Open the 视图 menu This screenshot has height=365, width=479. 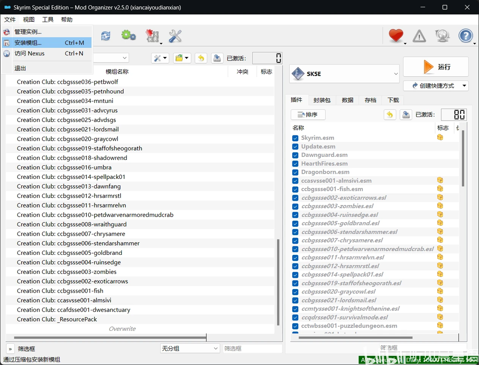coord(29,20)
